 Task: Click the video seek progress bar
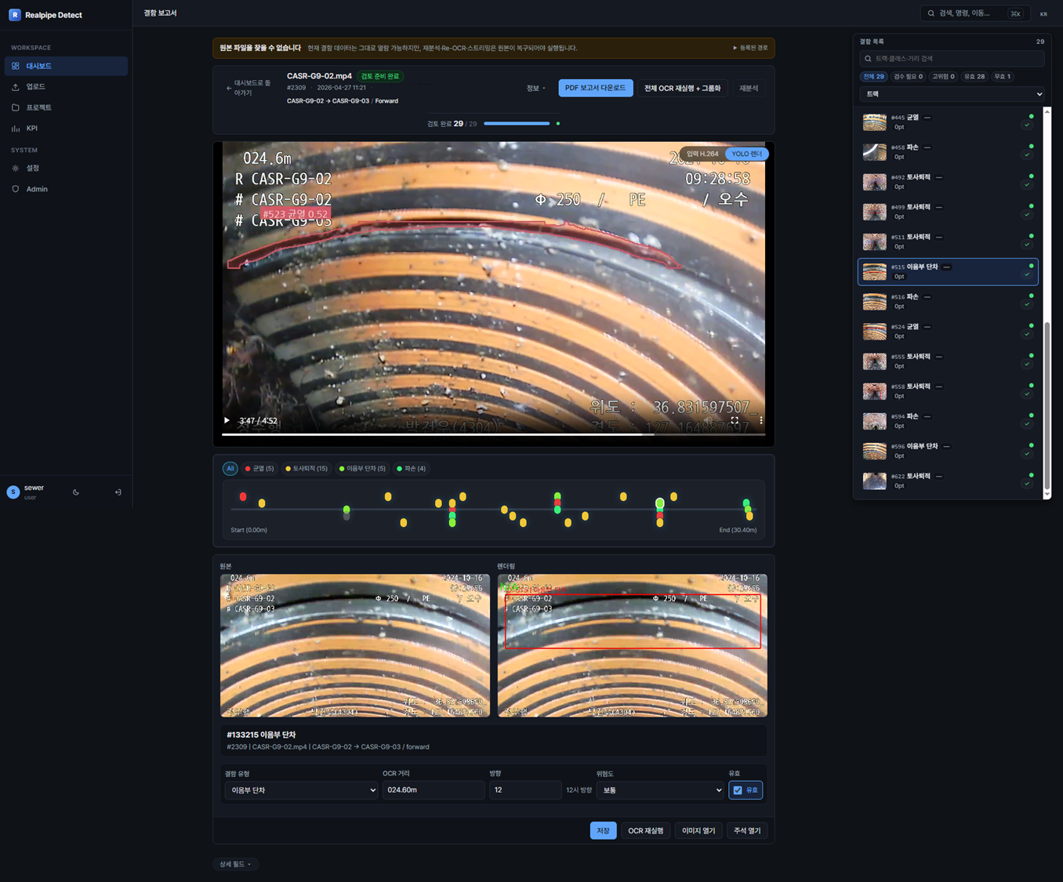(x=493, y=434)
